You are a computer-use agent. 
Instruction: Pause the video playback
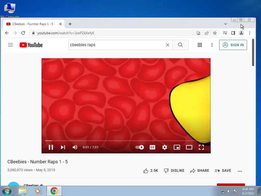coord(51,147)
